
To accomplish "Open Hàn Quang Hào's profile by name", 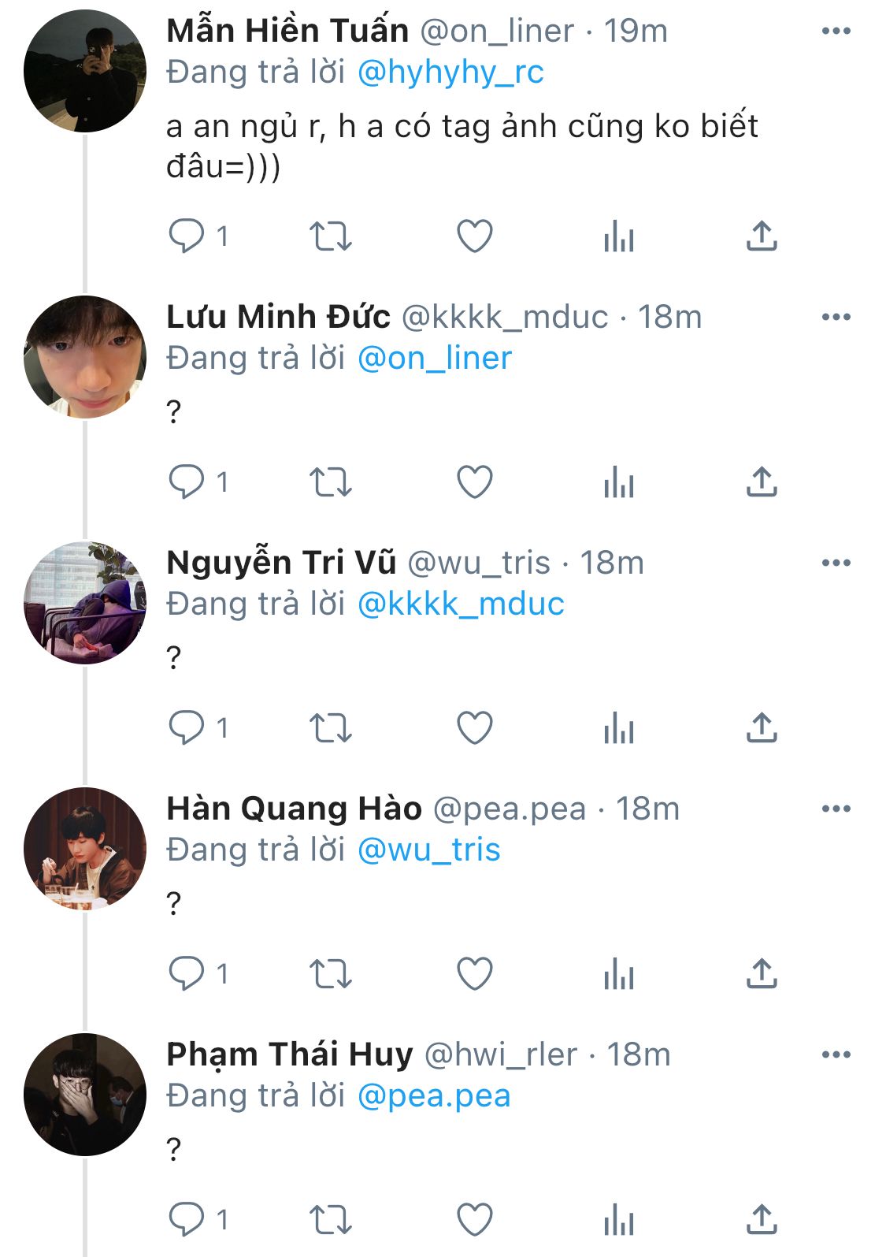I will point(294,809).
